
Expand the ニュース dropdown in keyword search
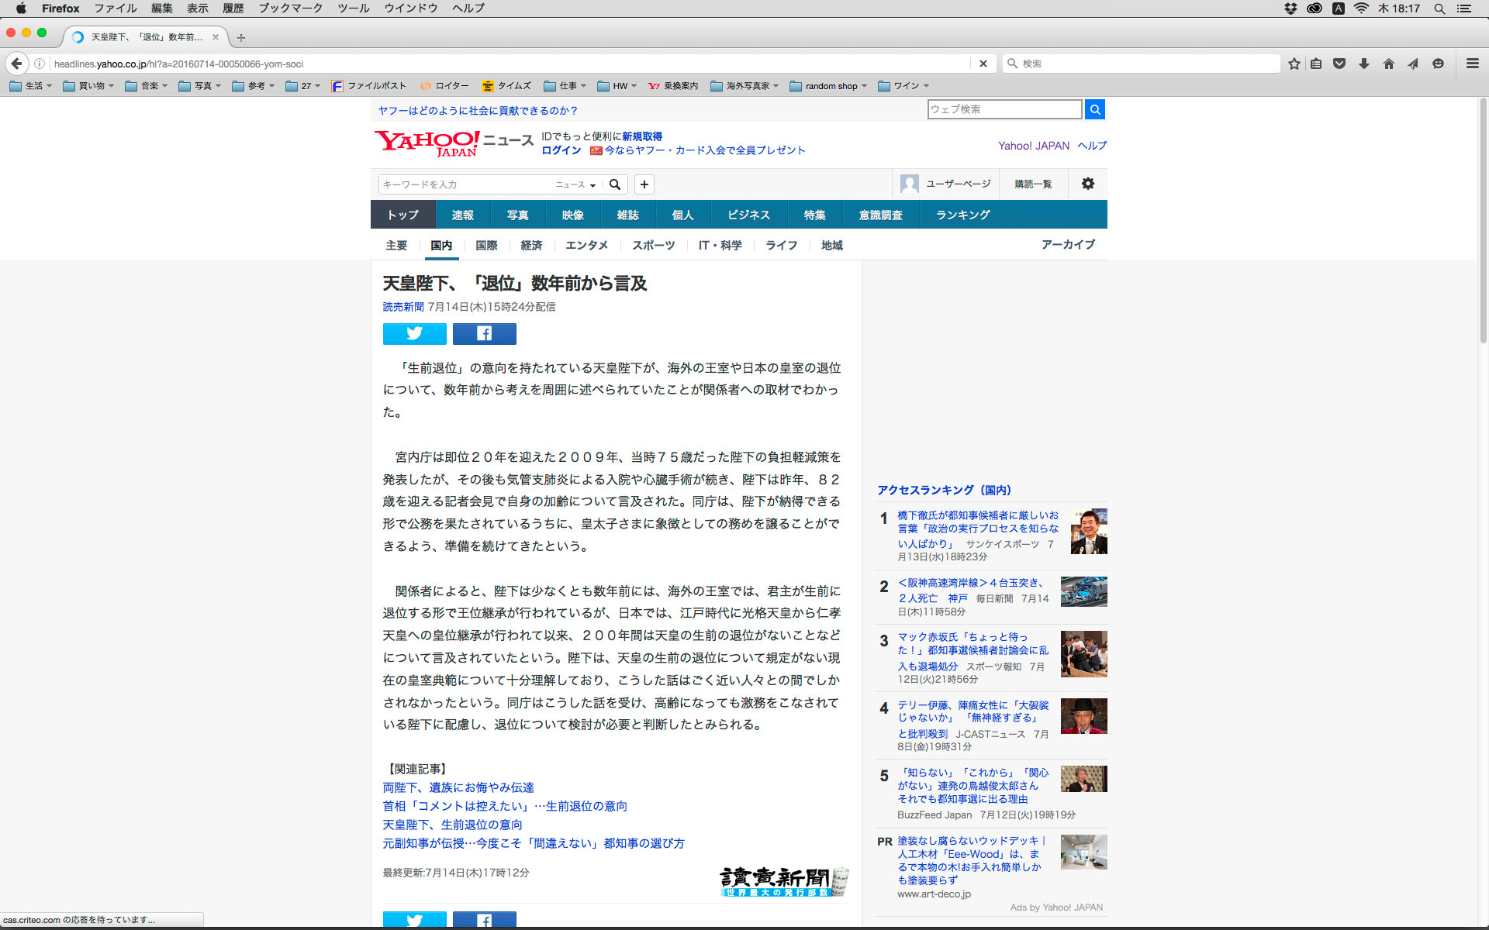pyautogui.click(x=575, y=184)
